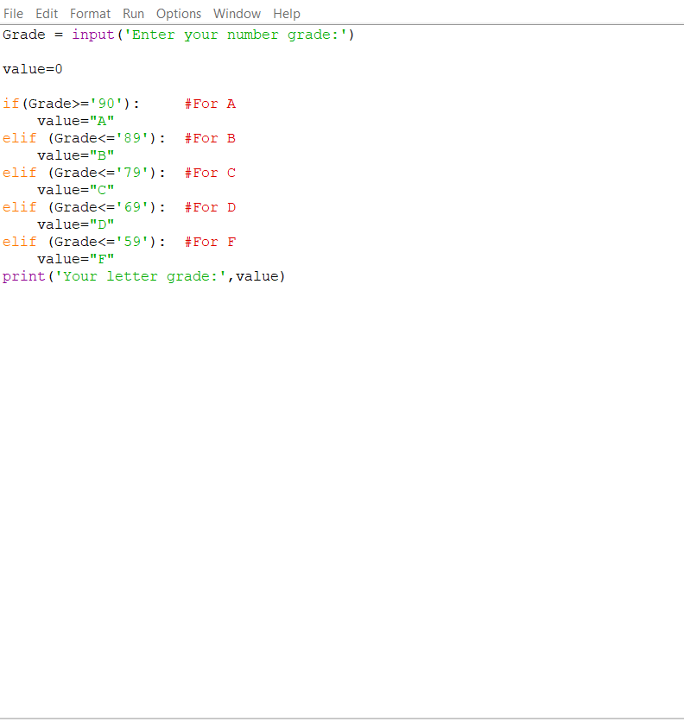Click the #For D comment
Viewport: 684px width, 720px height.
[x=211, y=207]
